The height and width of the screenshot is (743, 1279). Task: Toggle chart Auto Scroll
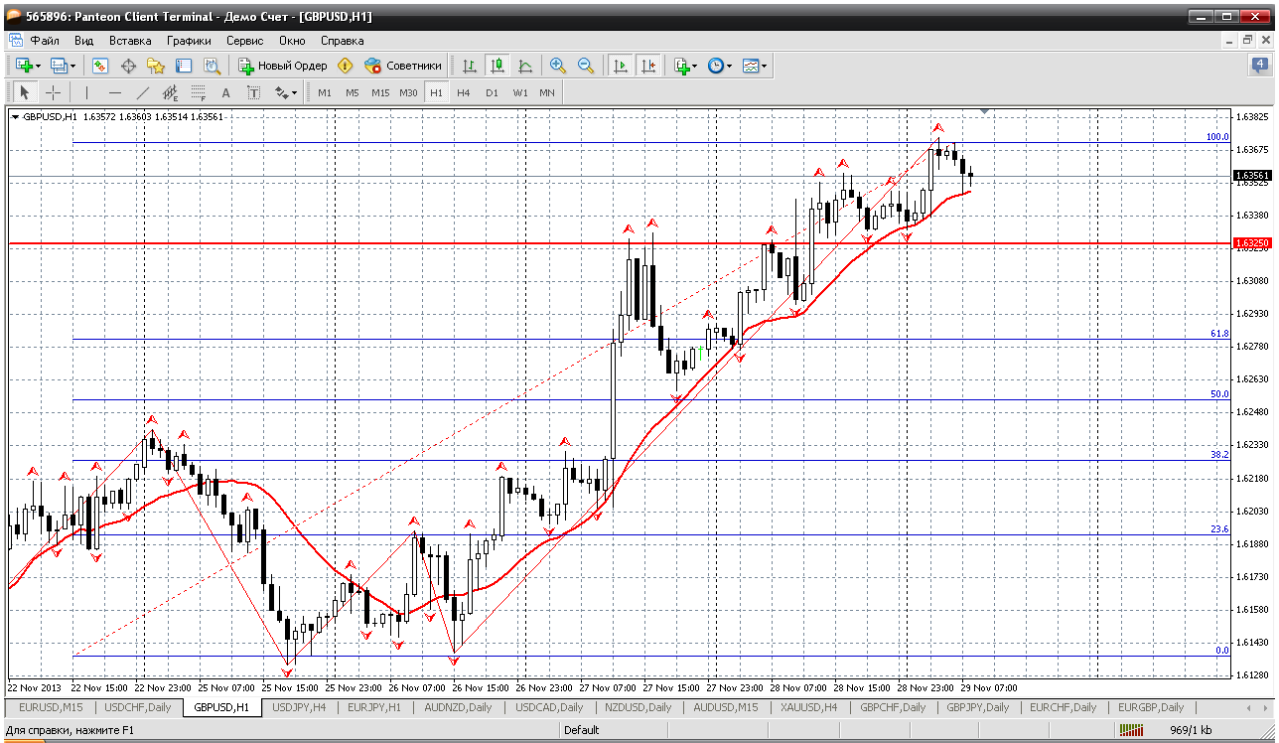click(x=621, y=66)
